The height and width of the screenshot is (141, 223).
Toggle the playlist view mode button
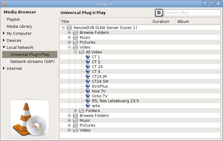pyautogui.click(x=159, y=13)
